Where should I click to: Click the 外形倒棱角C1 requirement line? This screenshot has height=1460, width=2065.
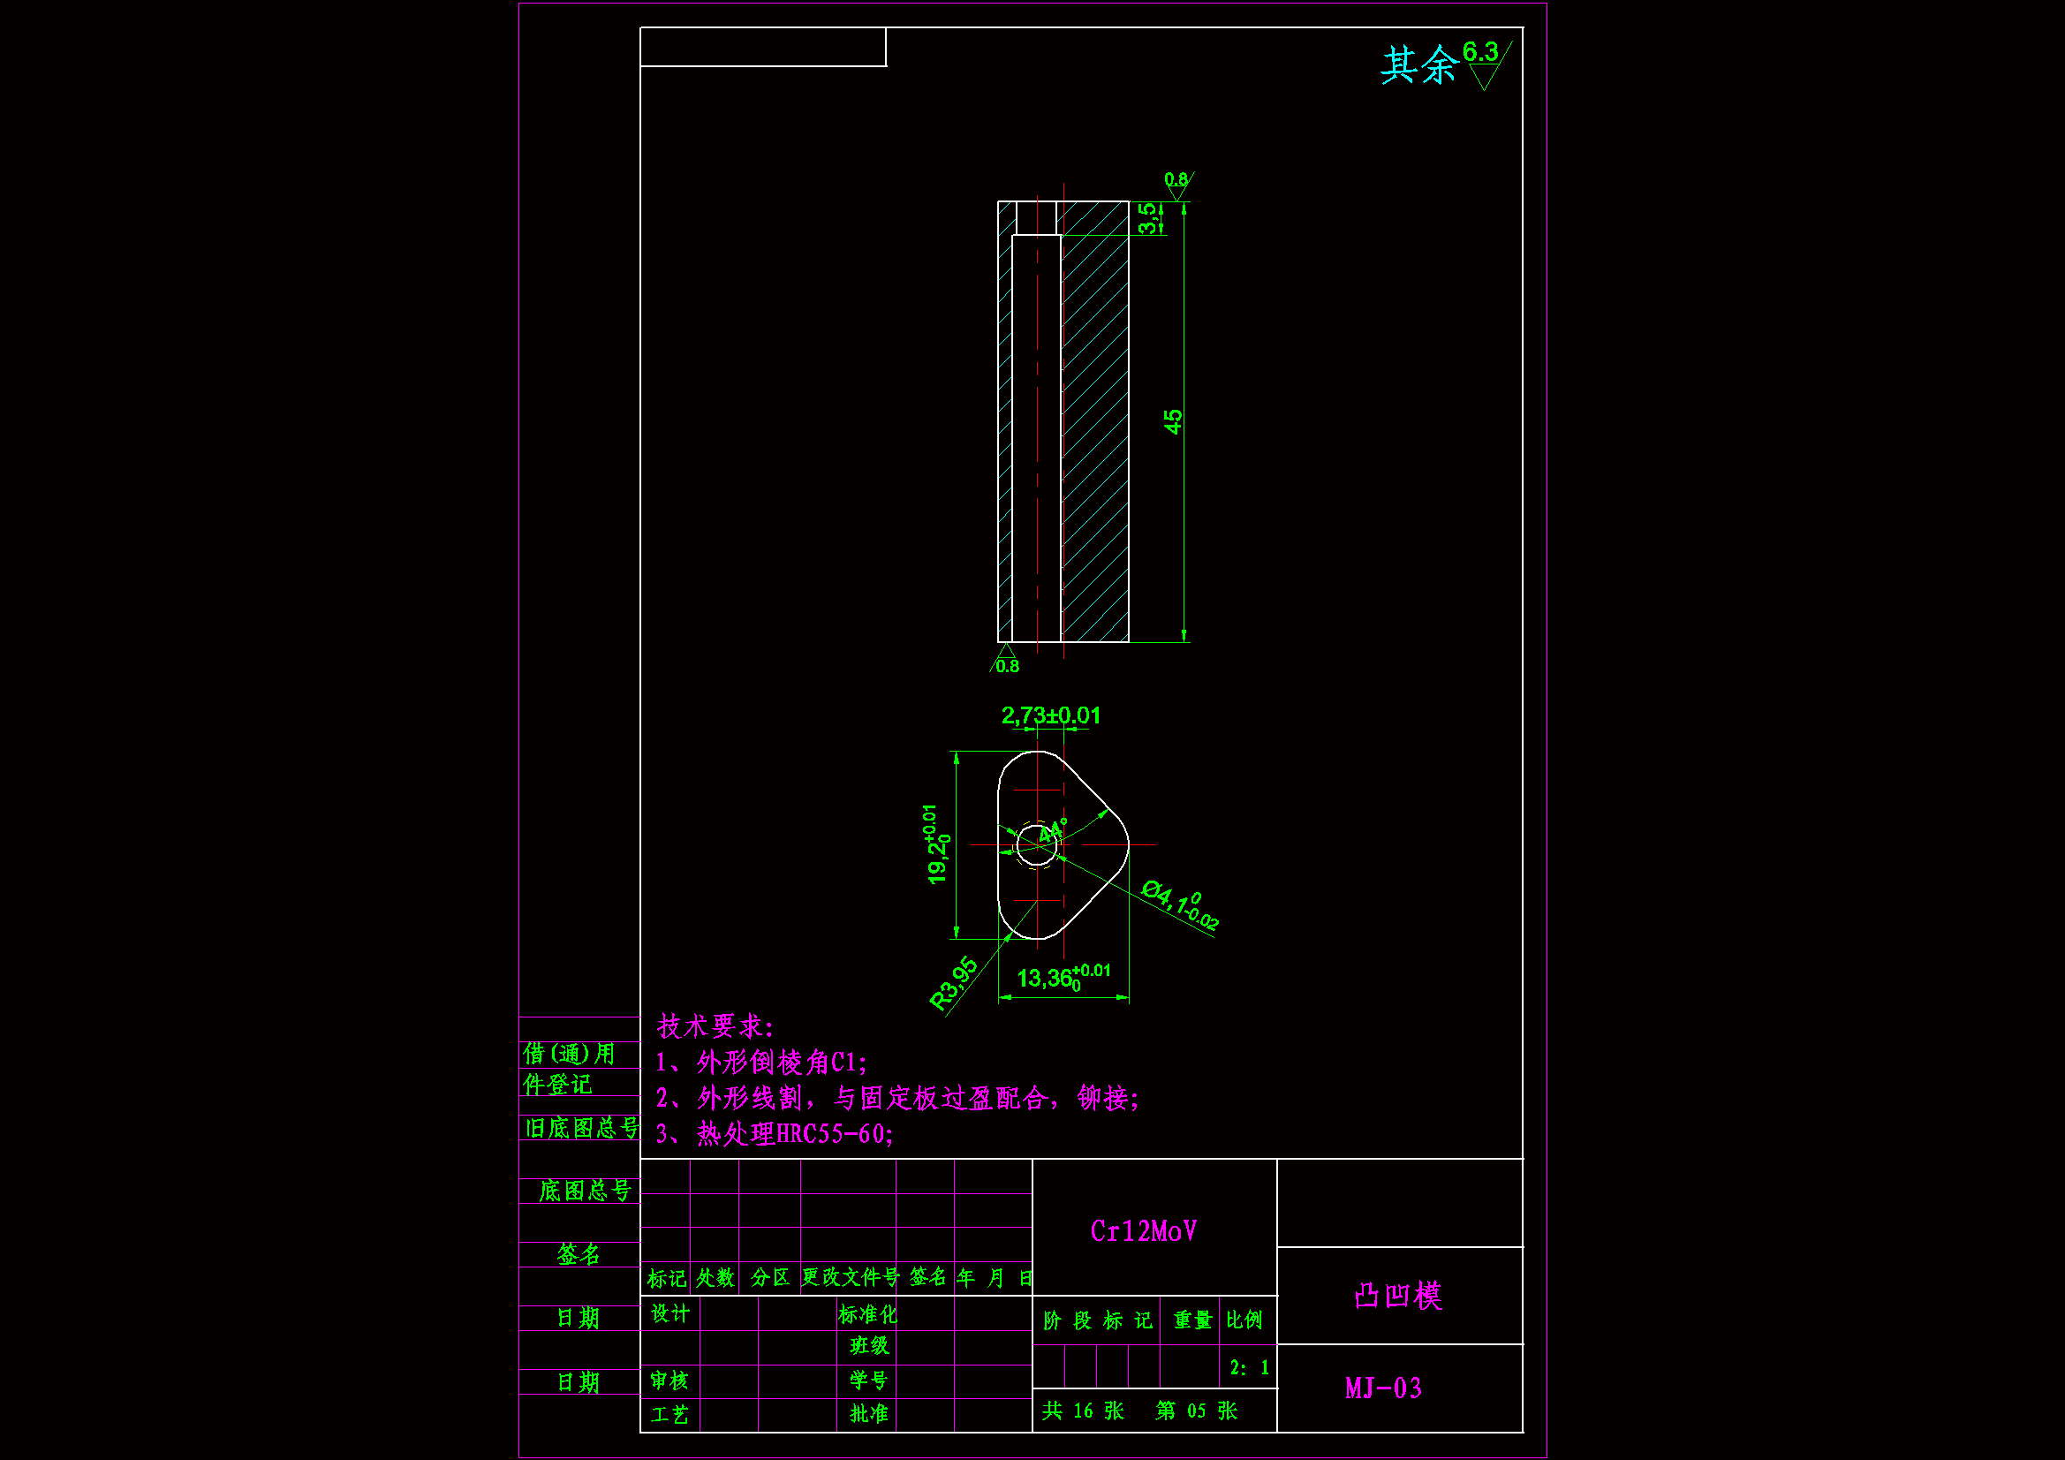point(760,1063)
